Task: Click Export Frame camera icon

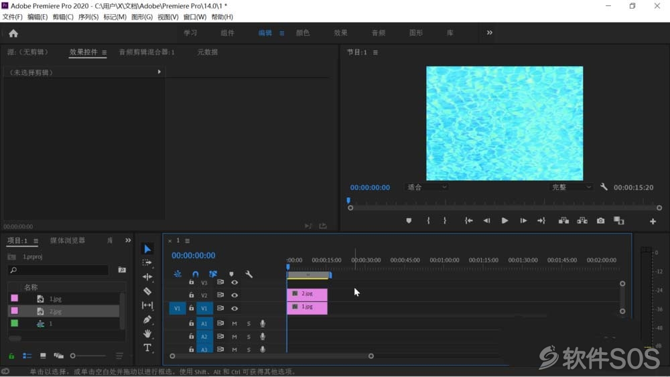Action: 601,221
